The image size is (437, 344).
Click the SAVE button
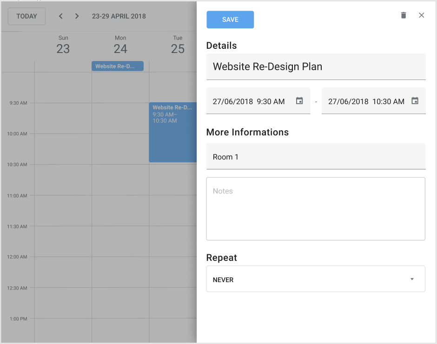pyautogui.click(x=230, y=20)
